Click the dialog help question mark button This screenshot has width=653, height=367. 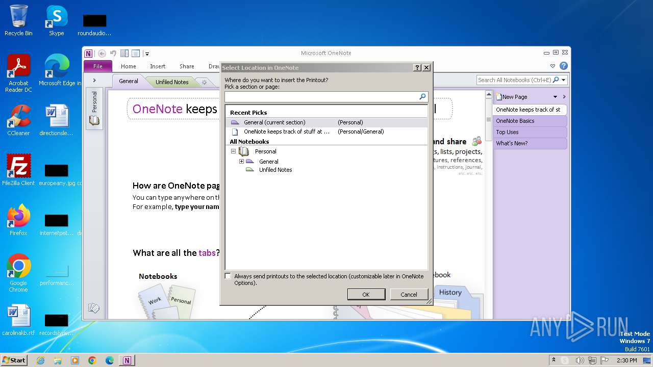(x=417, y=67)
